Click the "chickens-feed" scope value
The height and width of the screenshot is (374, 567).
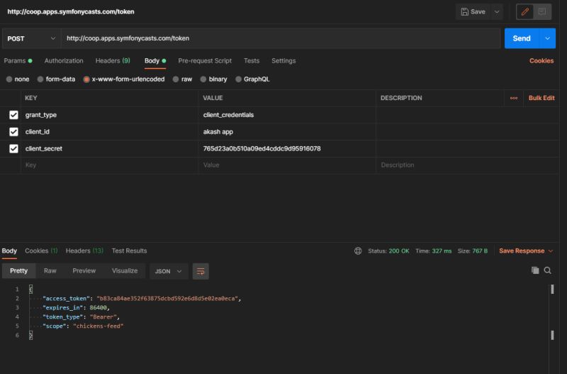[x=99, y=326]
